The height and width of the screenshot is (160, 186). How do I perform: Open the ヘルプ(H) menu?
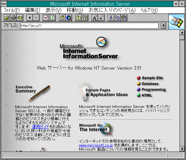click(149, 10)
